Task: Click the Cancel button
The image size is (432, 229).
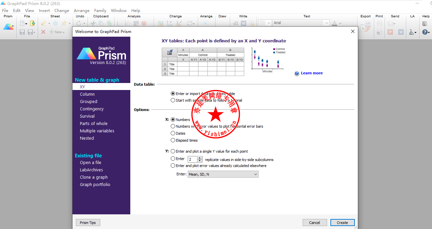Action: click(x=315, y=223)
